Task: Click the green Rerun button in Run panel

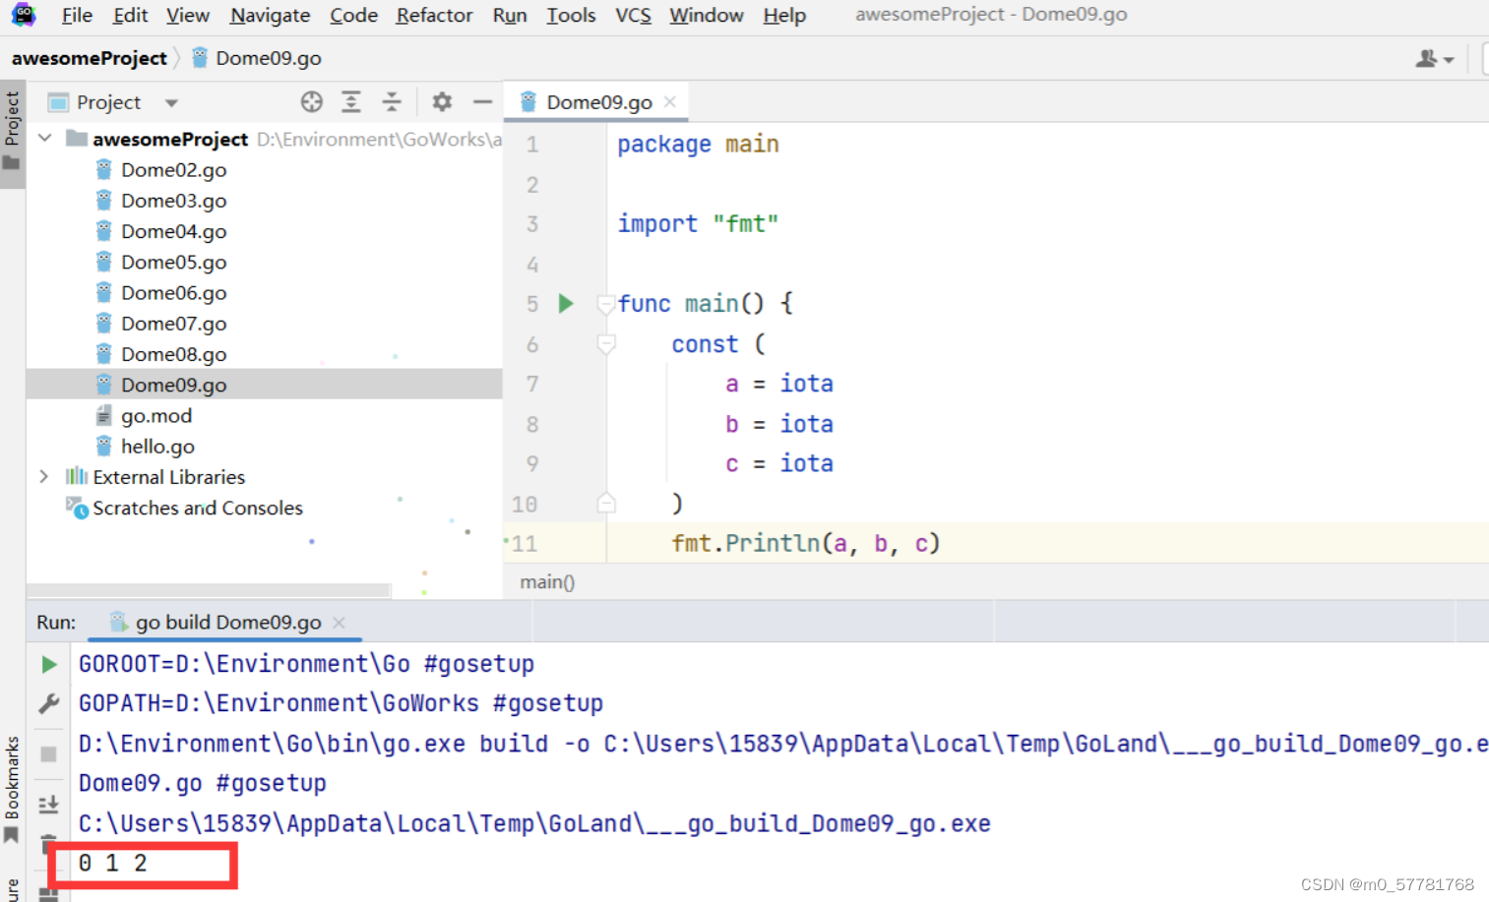Action: coord(49,665)
